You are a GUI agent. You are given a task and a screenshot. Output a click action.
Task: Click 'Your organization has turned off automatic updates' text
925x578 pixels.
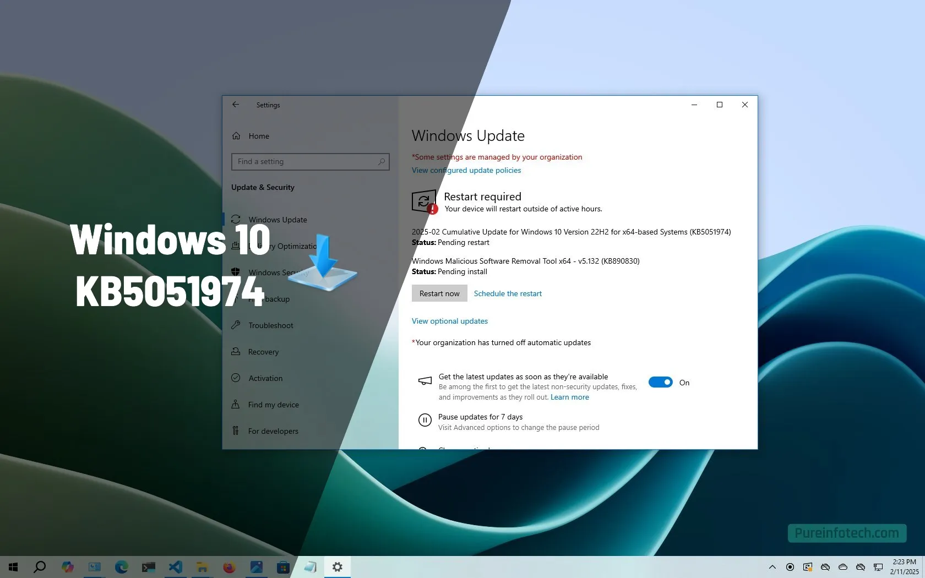(x=501, y=342)
